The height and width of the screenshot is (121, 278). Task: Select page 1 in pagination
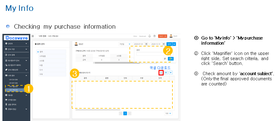tap(125, 113)
